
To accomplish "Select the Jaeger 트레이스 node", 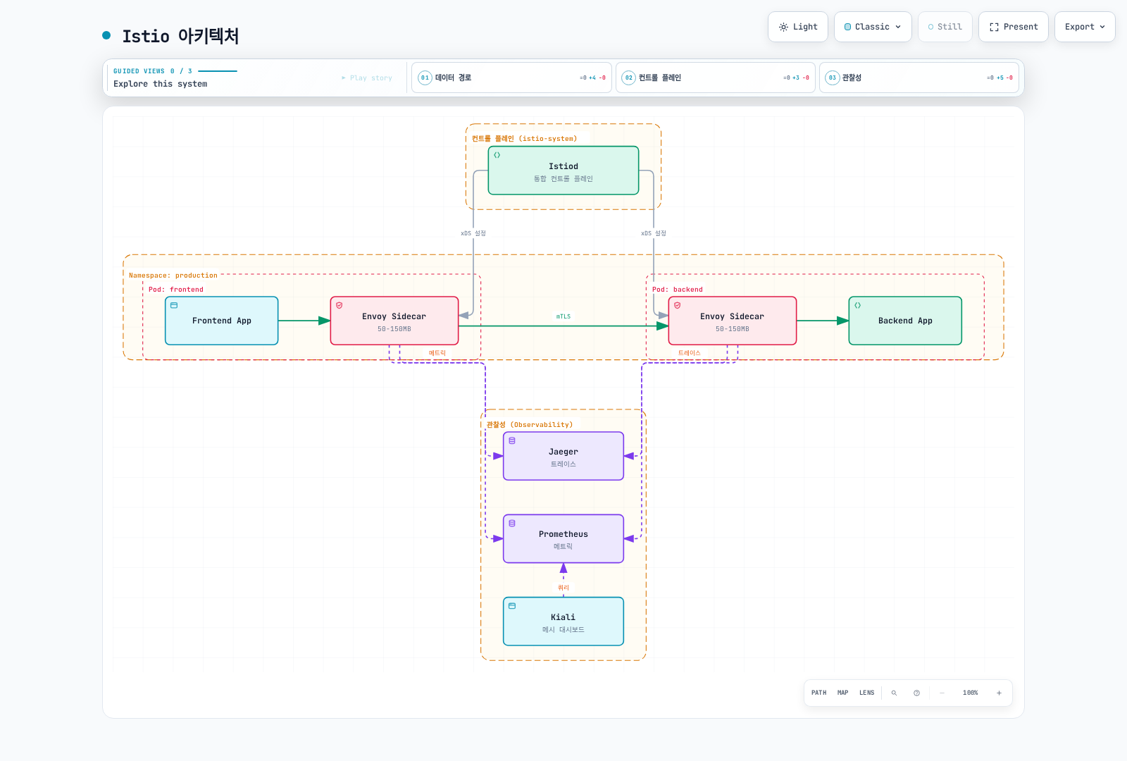I will pos(563,456).
